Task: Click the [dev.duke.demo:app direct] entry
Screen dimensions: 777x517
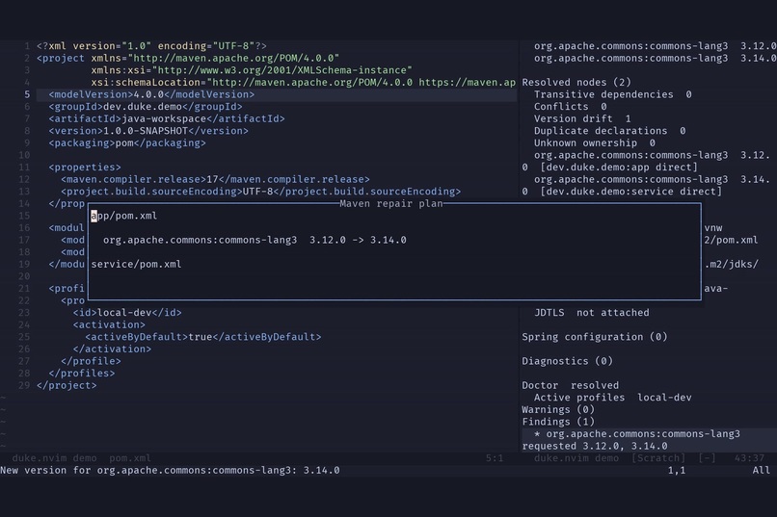Action: 619,168
